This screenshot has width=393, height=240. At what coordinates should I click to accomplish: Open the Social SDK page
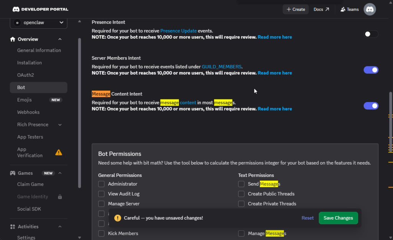pos(39,209)
